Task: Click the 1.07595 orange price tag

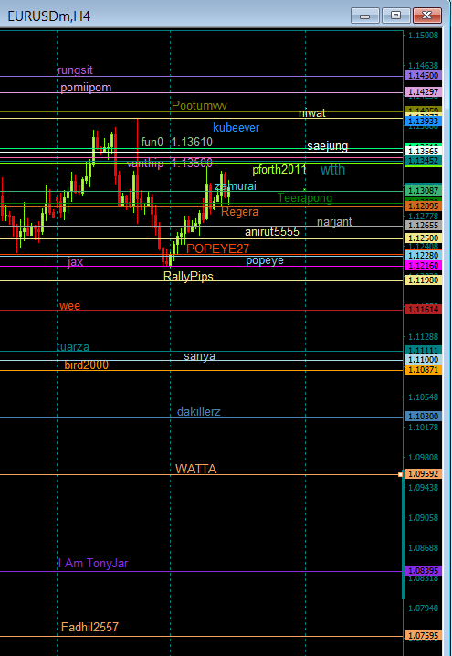Action: [423, 636]
